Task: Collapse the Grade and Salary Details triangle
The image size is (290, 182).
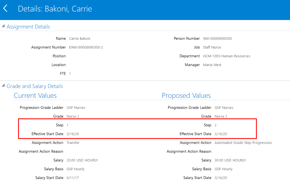Action: [3, 86]
